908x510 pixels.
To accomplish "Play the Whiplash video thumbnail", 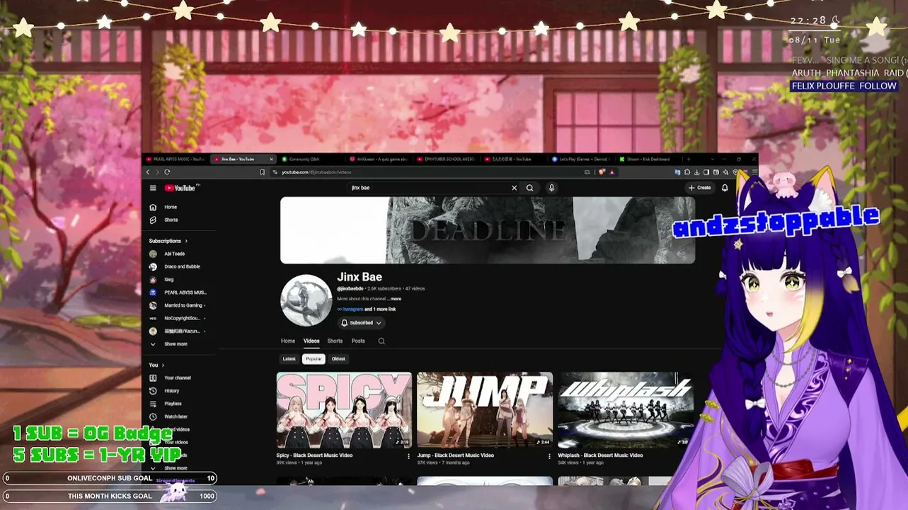I will click(x=626, y=410).
